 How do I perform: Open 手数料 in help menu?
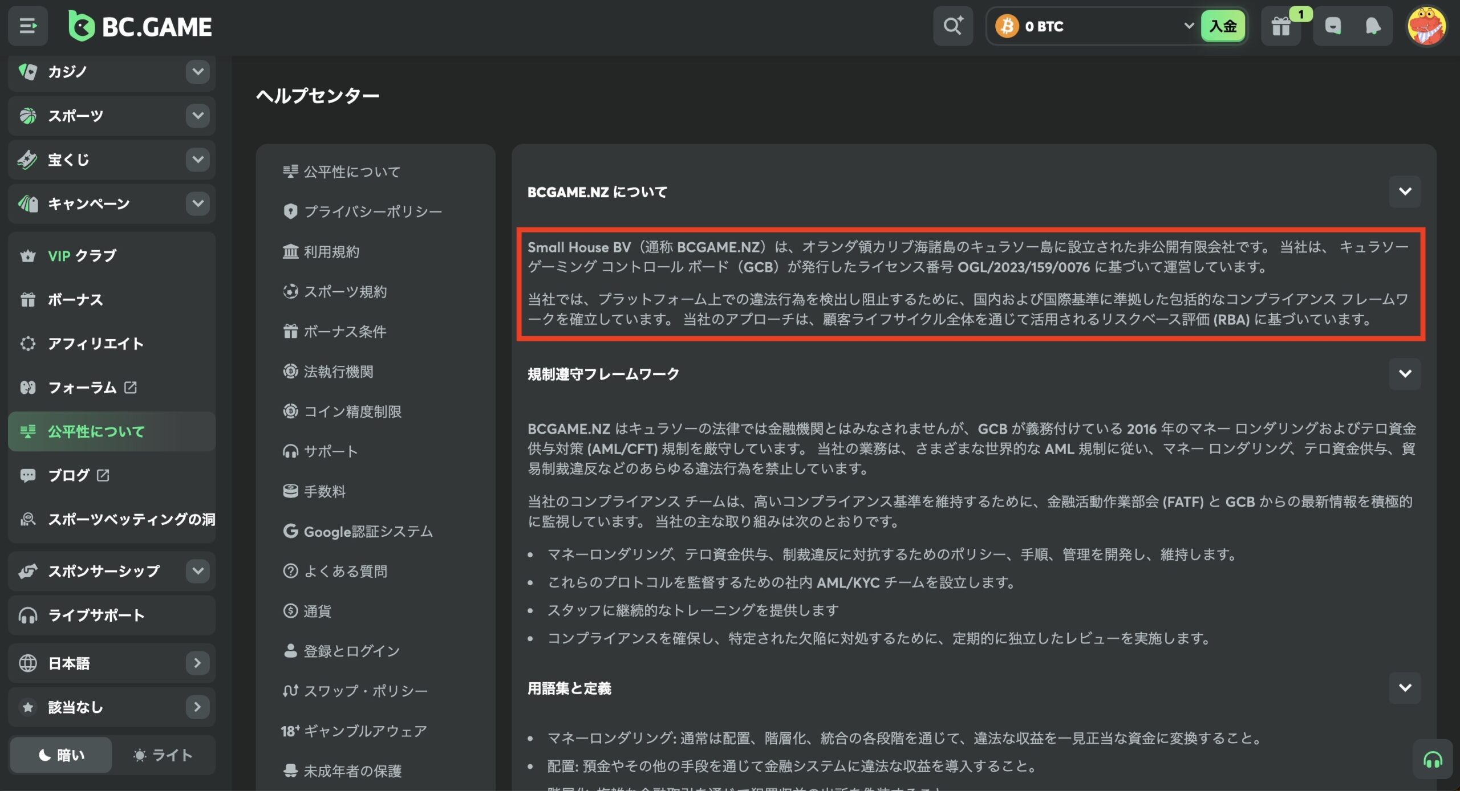coord(314,491)
